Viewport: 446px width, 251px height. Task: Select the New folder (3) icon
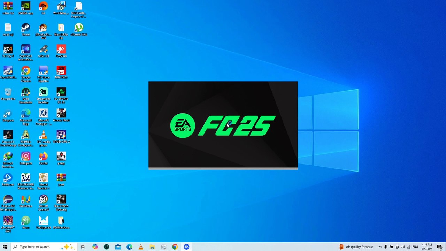pyautogui.click(x=61, y=32)
